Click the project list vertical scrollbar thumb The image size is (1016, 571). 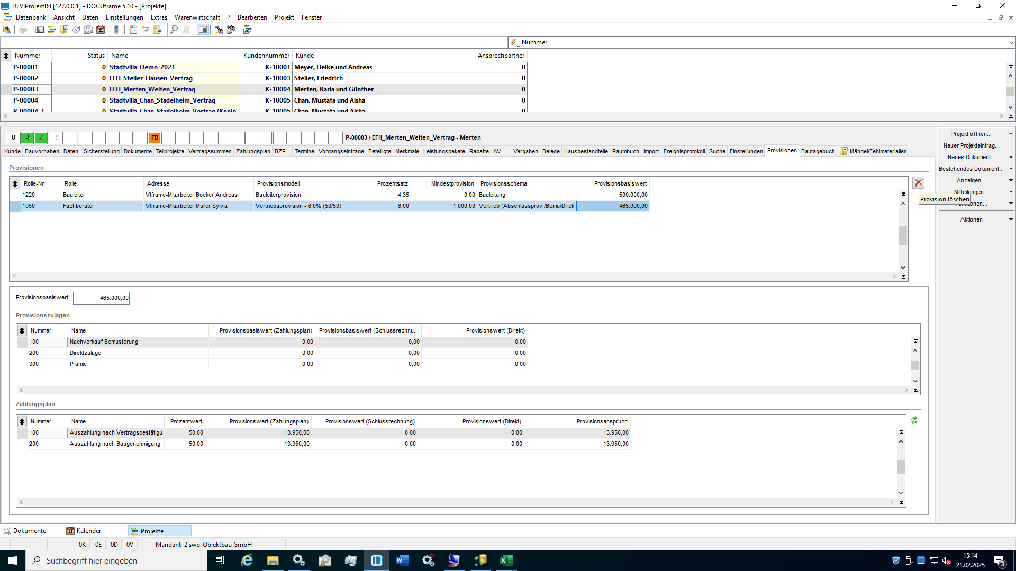1010,91
